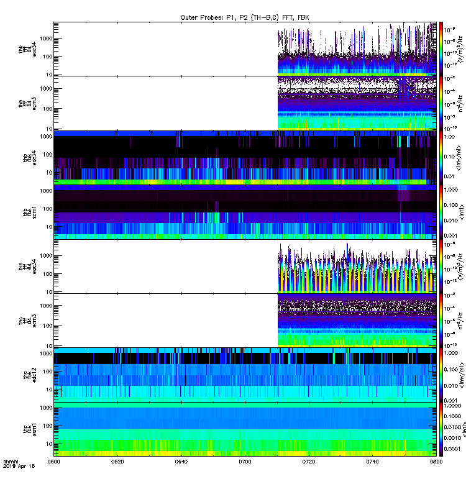The height and width of the screenshot is (497, 466).
Task: Click the (V/m)²/Hz unit label of top panel
Action: point(460,50)
